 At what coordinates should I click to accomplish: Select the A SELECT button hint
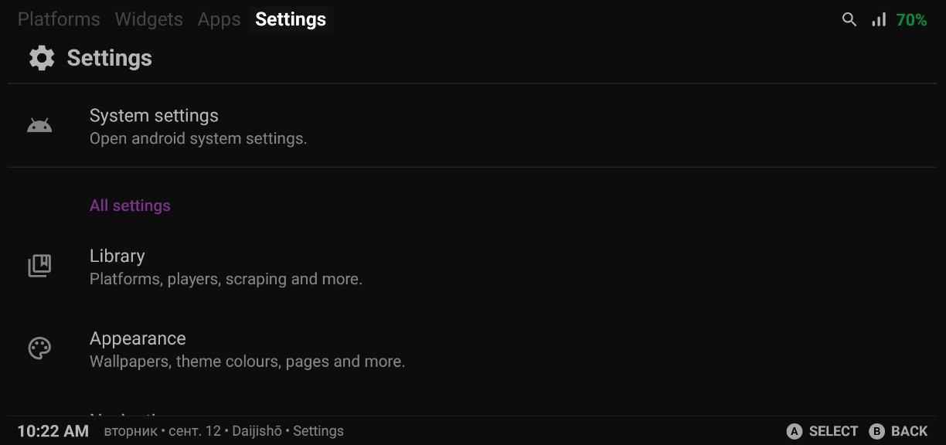[822, 431]
